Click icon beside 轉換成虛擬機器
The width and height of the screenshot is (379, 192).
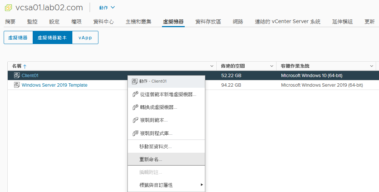click(x=135, y=108)
